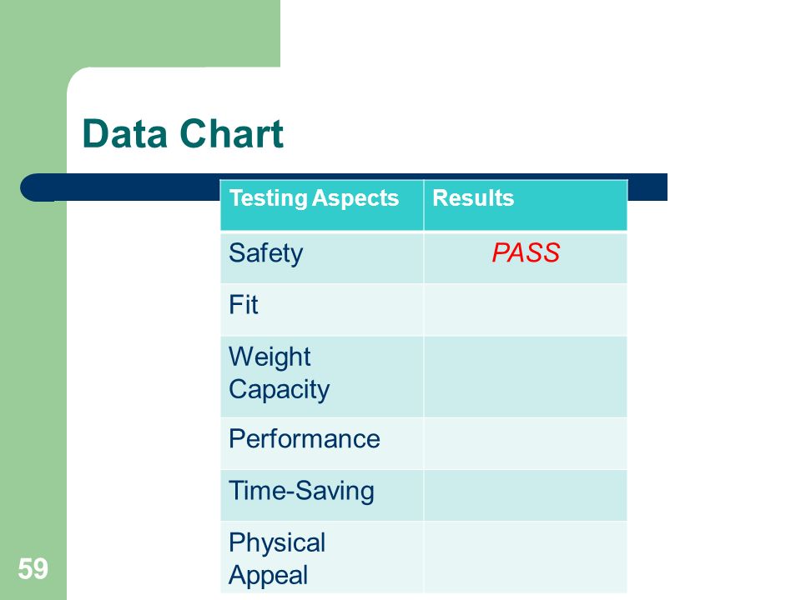Image resolution: width=801 pixels, height=600 pixels.
Task: Select the Physical Appeal cell
Action: pyautogui.click(x=322, y=557)
